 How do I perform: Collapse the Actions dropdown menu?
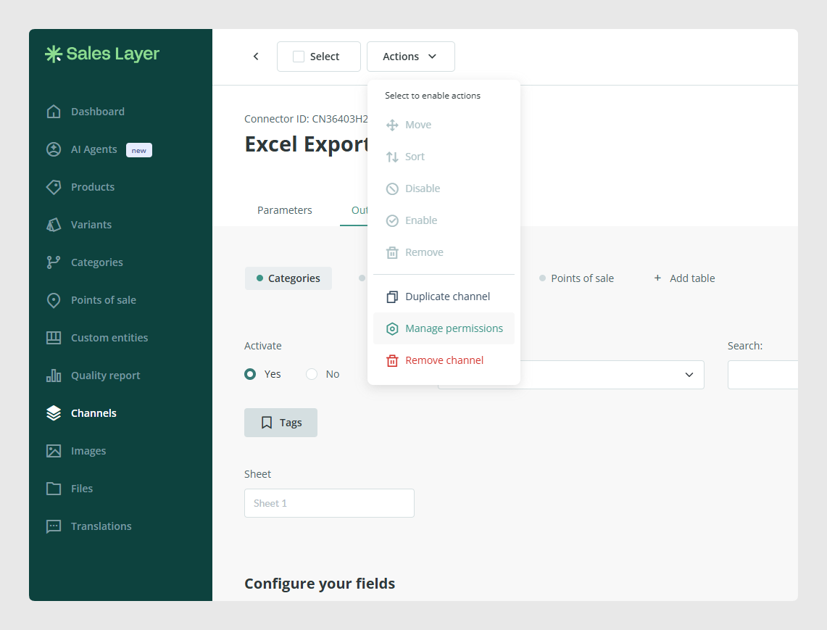pyautogui.click(x=411, y=57)
